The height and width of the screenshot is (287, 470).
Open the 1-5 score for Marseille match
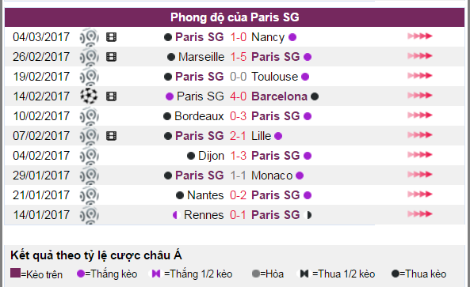pos(239,57)
